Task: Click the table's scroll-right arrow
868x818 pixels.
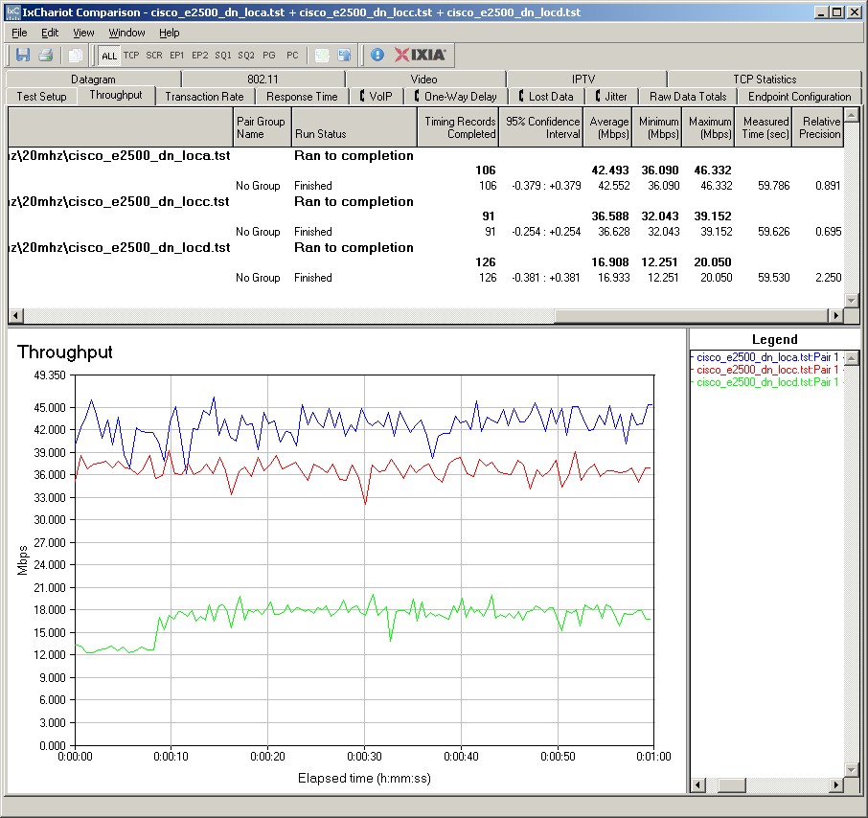Action: click(x=835, y=315)
